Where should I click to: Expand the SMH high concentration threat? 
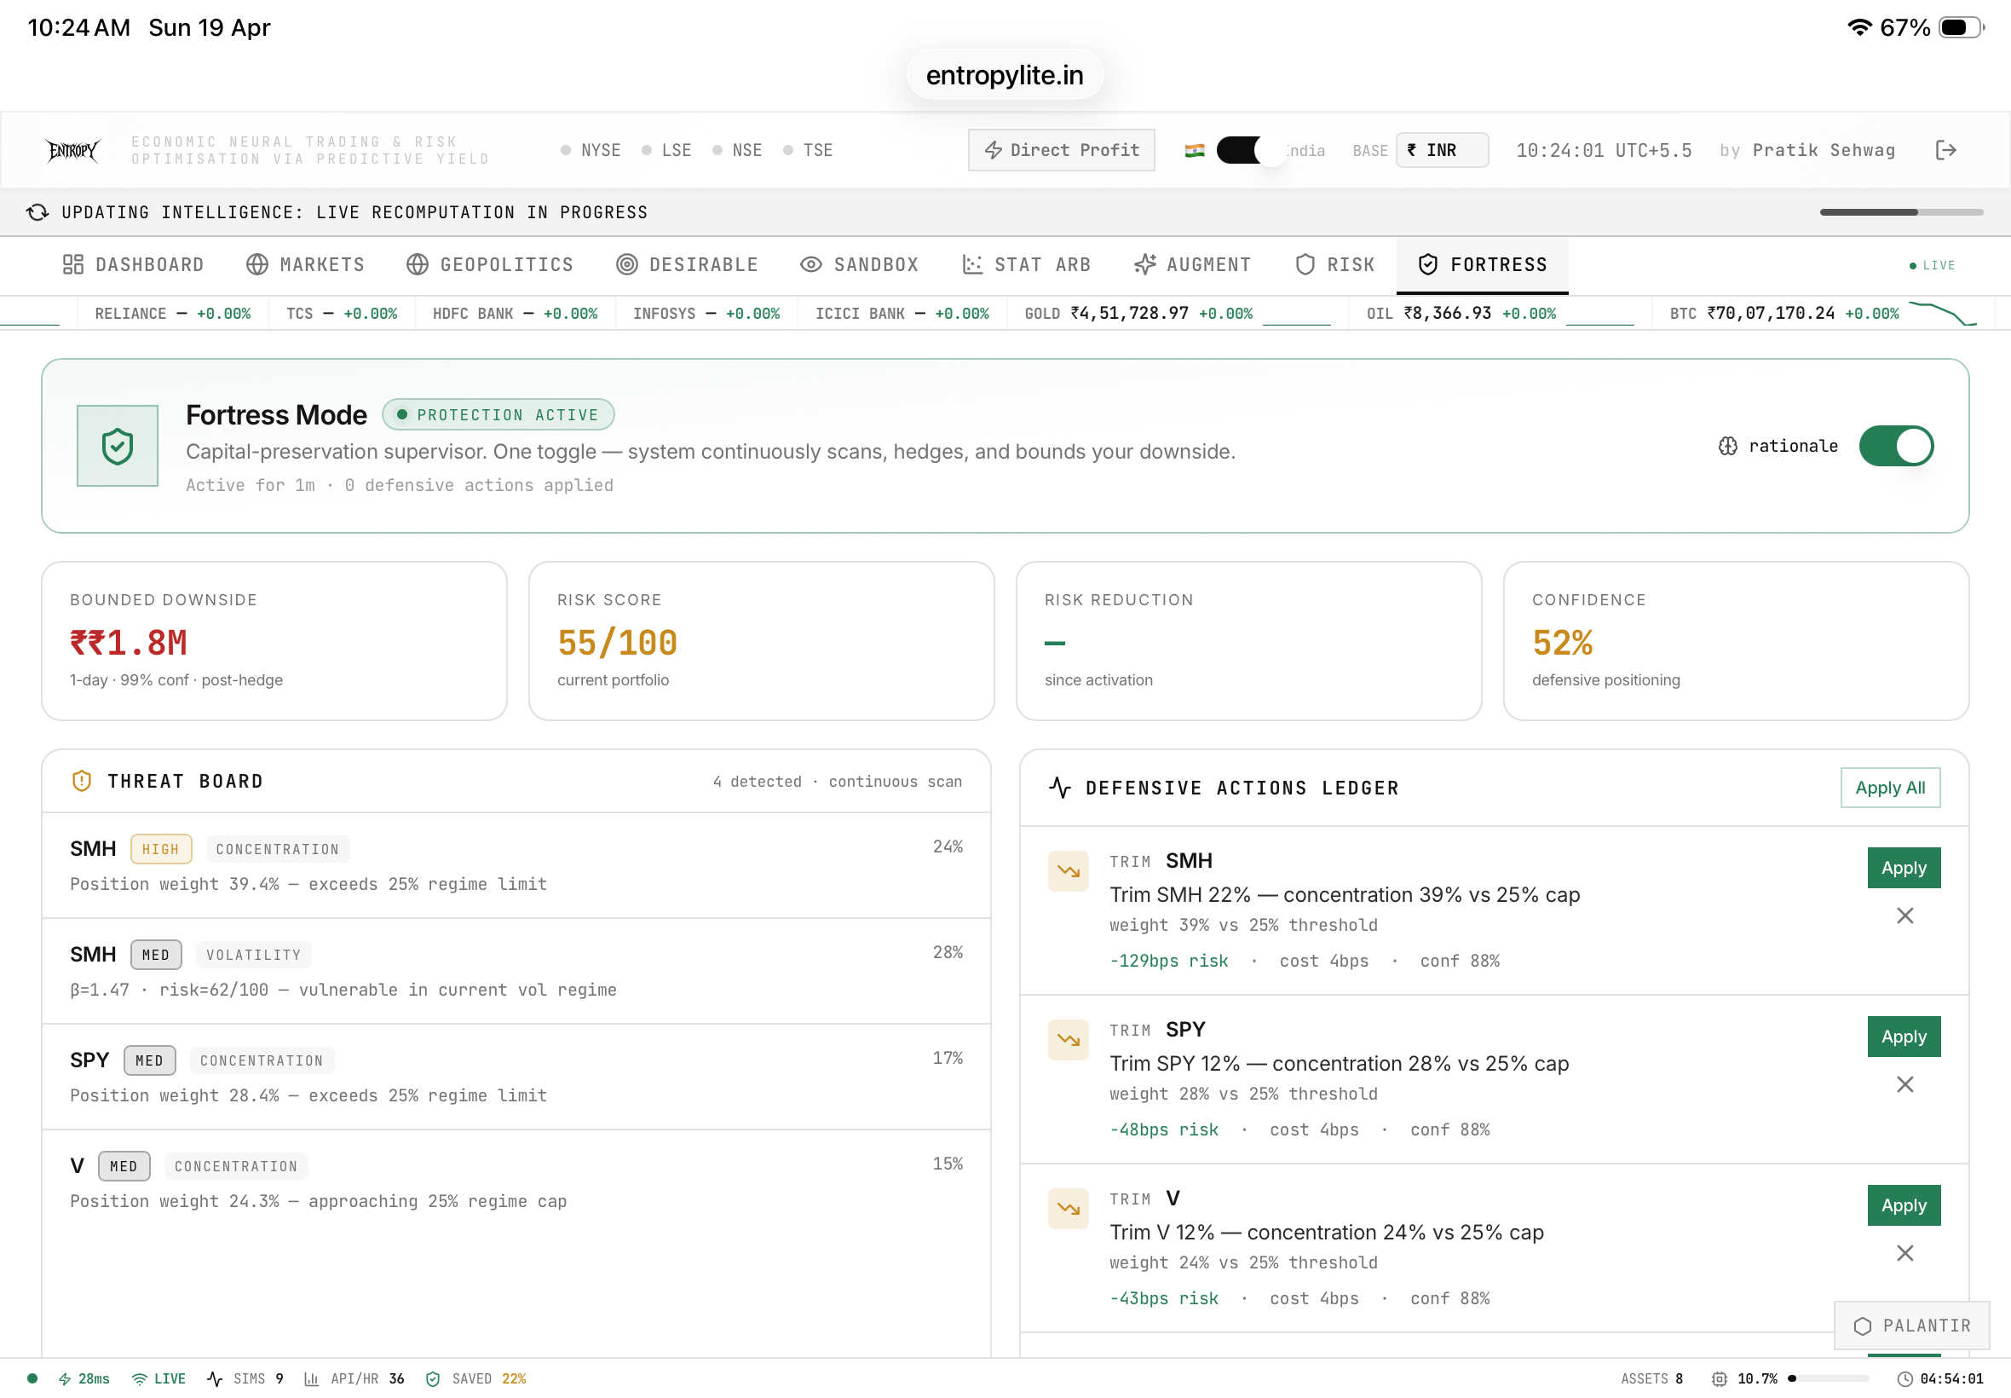[x=516, y=864]
